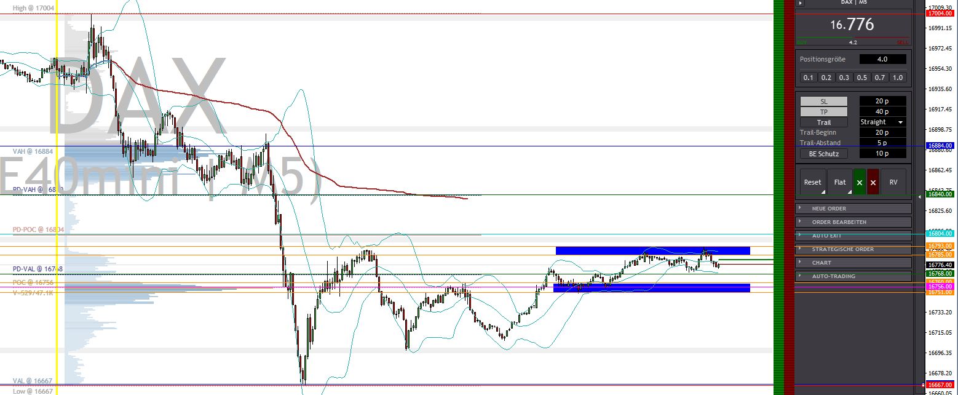Enable the TP take-profit toggle
Image resolution: width=958 pixels, height=395 pixels.
(x=823, y=111)
